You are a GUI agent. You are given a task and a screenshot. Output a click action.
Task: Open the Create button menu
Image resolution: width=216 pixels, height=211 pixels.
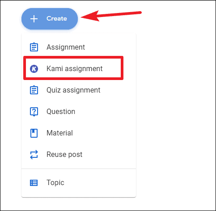click(50, 19)
